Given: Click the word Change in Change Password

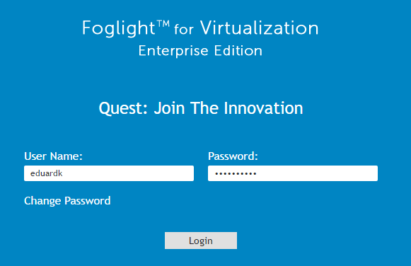Looking at the screenshot, I should point(42,201).
